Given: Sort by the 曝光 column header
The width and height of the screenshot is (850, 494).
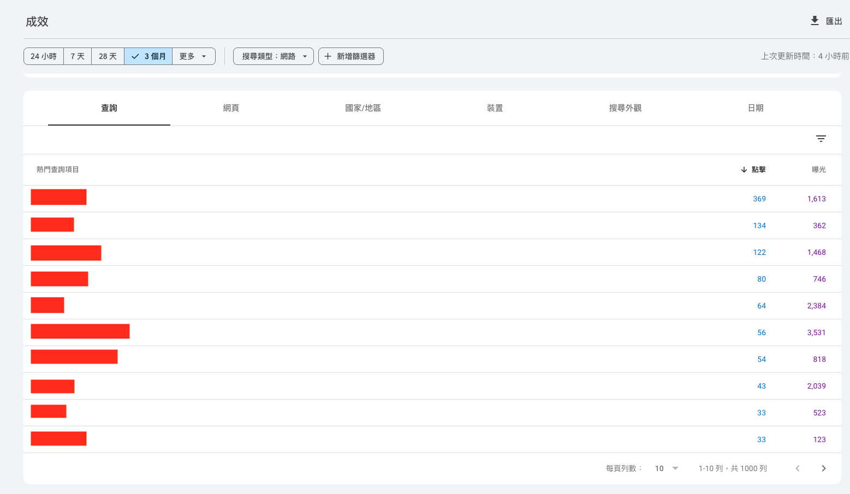Looking at the screenshot, I should click(818, 170).
